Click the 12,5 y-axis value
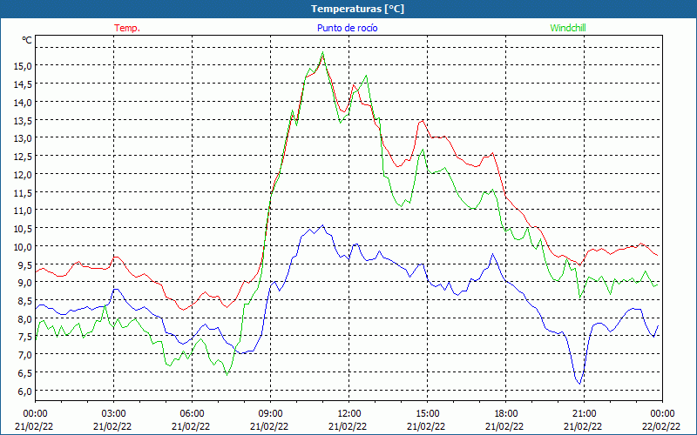Viewport: 697px width, 435px height. point(23,157)
